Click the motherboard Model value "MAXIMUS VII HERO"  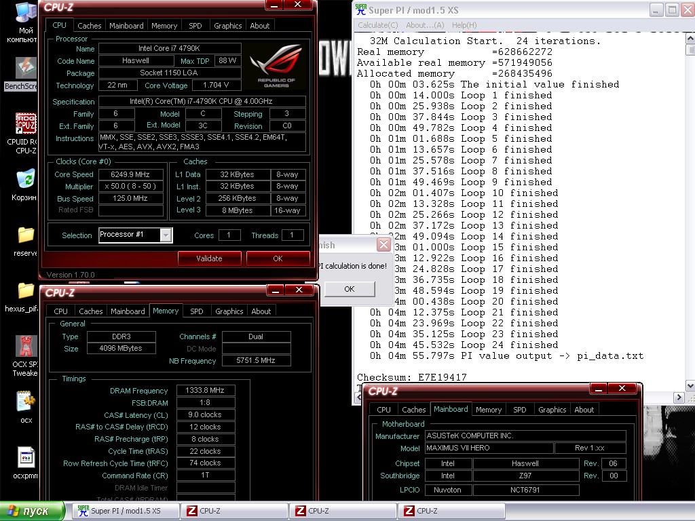[x=489, y=448]
